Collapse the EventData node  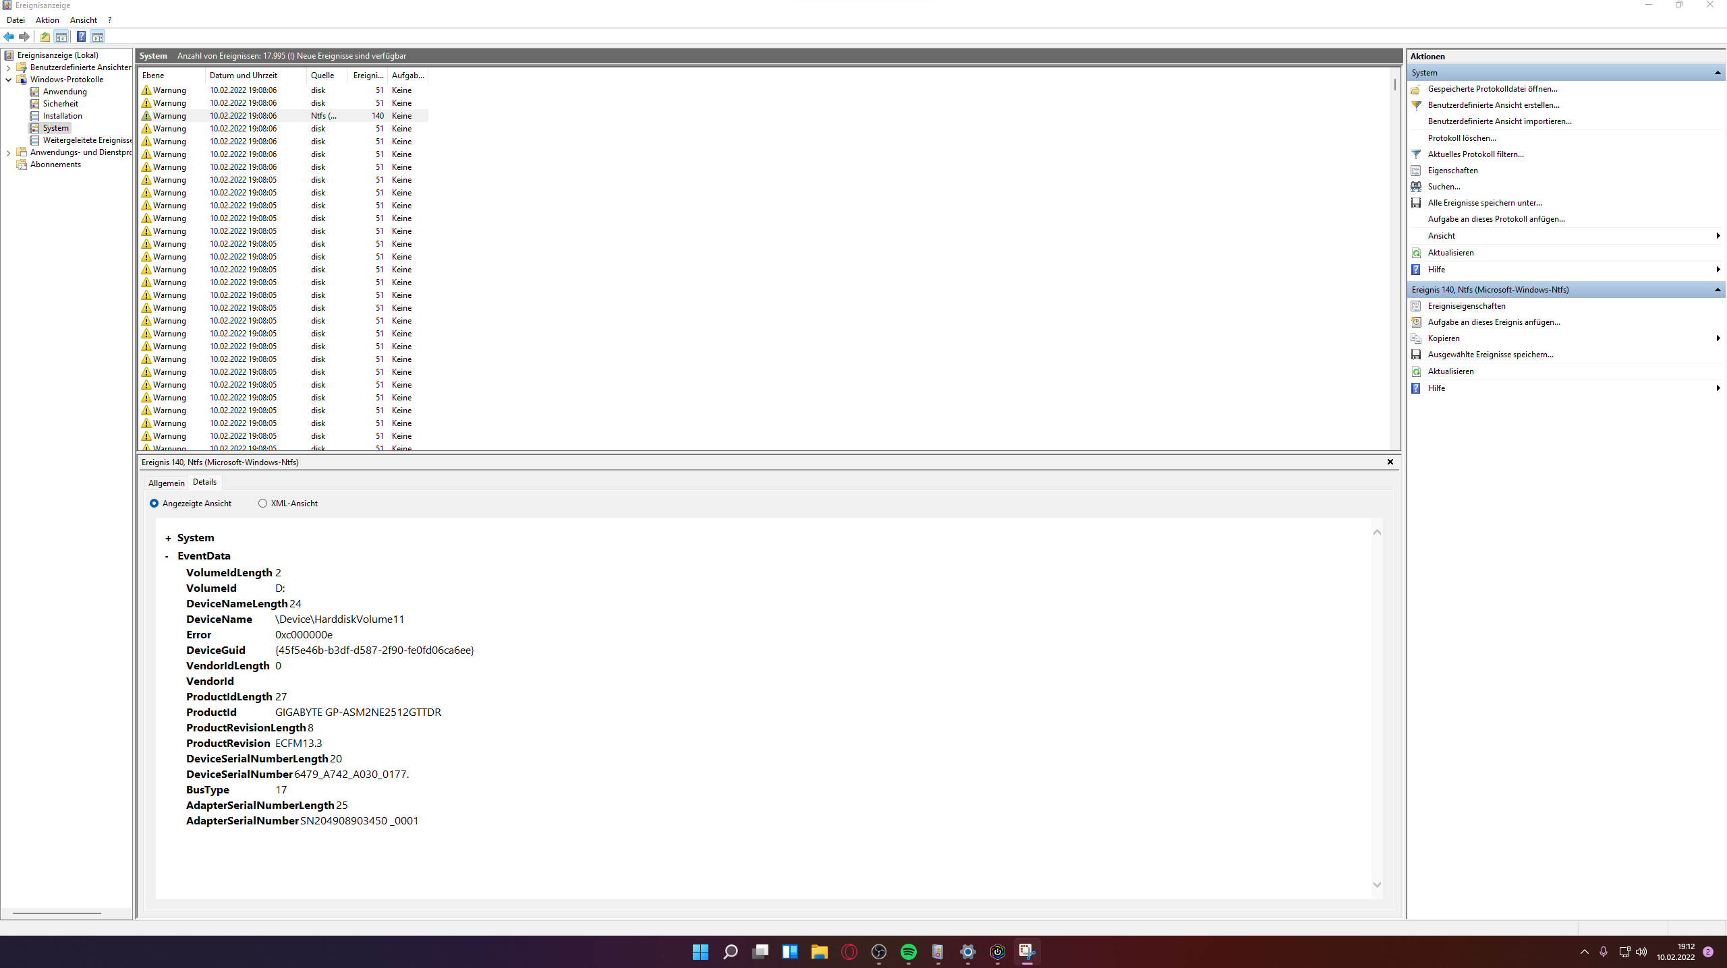click(167, 556)
